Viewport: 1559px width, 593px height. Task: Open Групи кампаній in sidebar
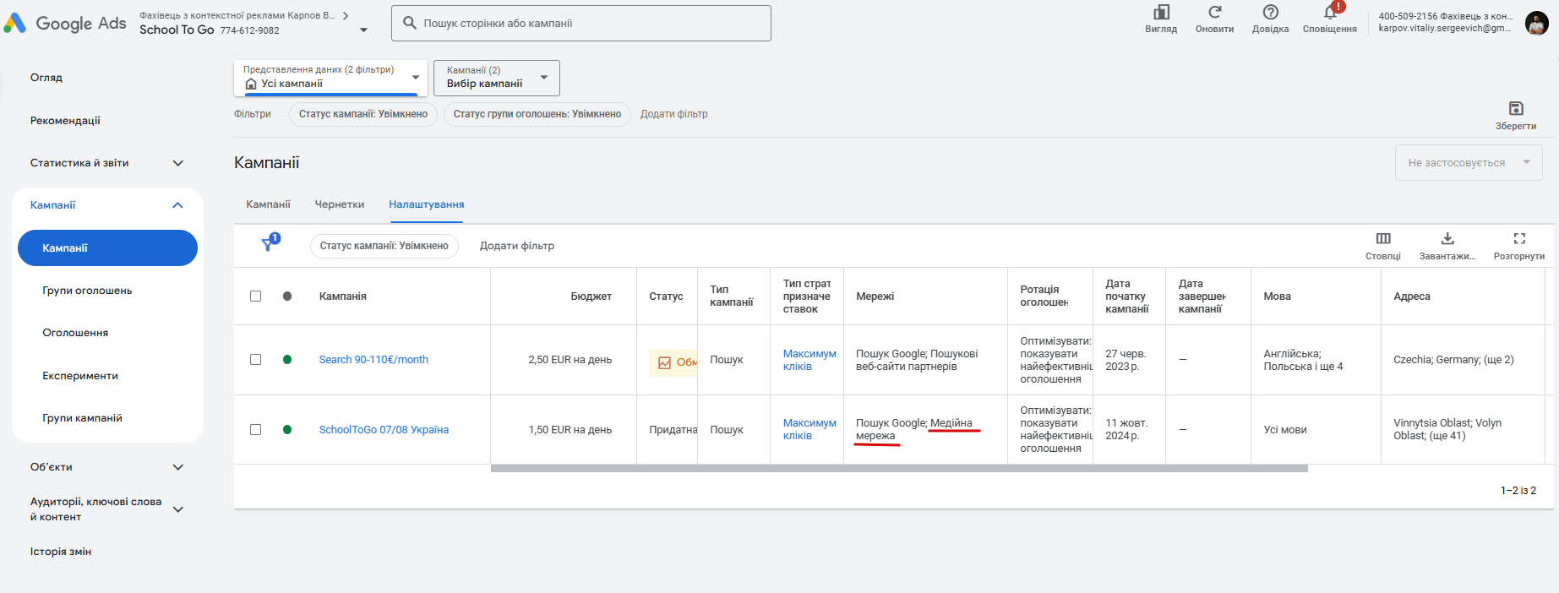click(x=82, y=418)
